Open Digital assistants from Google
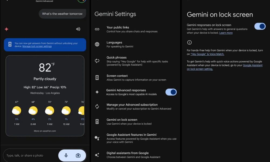 pyautogui.click(x=136, y=155)
